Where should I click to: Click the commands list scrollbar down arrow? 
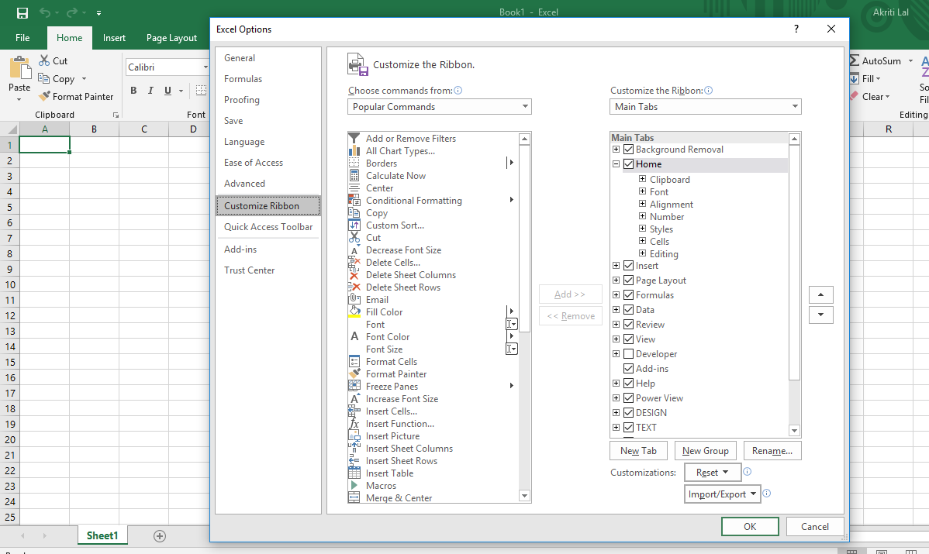pos(524,496)
